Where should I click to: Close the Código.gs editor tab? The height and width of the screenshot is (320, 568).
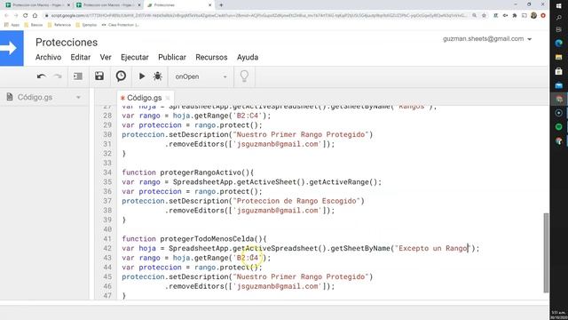click(x=168, y=98)
